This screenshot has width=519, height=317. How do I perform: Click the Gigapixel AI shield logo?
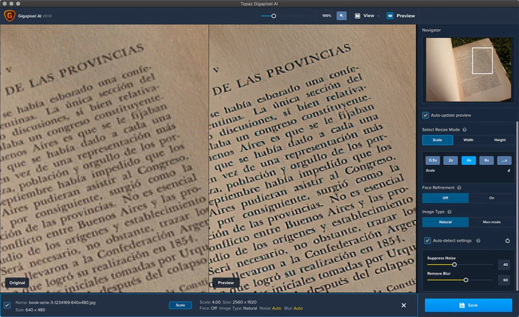[x=9, y=16]
